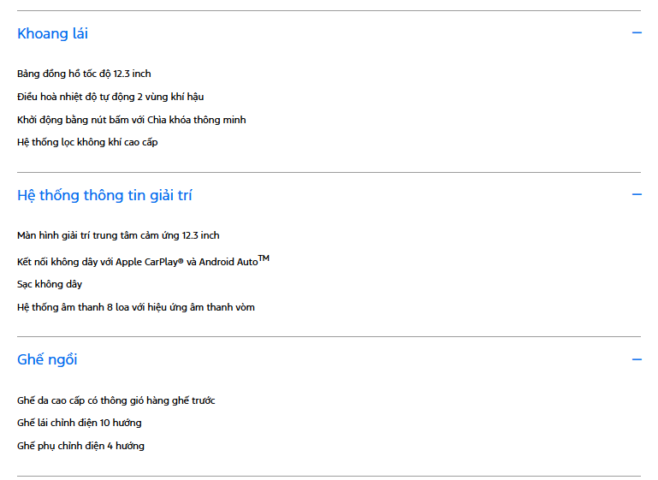Collapse the Ghế ngồi section minus icon

(x=637, y=359)
